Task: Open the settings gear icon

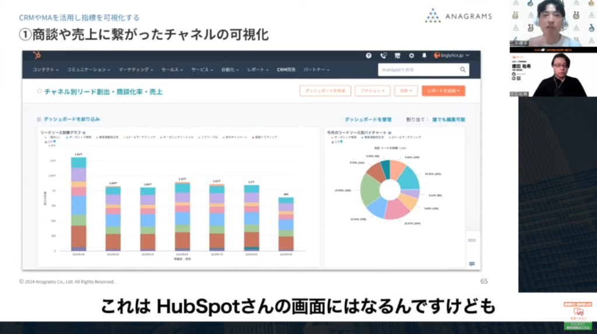Action: point(411,55)
